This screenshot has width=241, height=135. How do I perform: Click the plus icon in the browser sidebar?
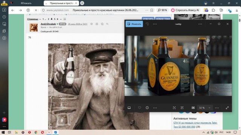[x=4, y=112]
